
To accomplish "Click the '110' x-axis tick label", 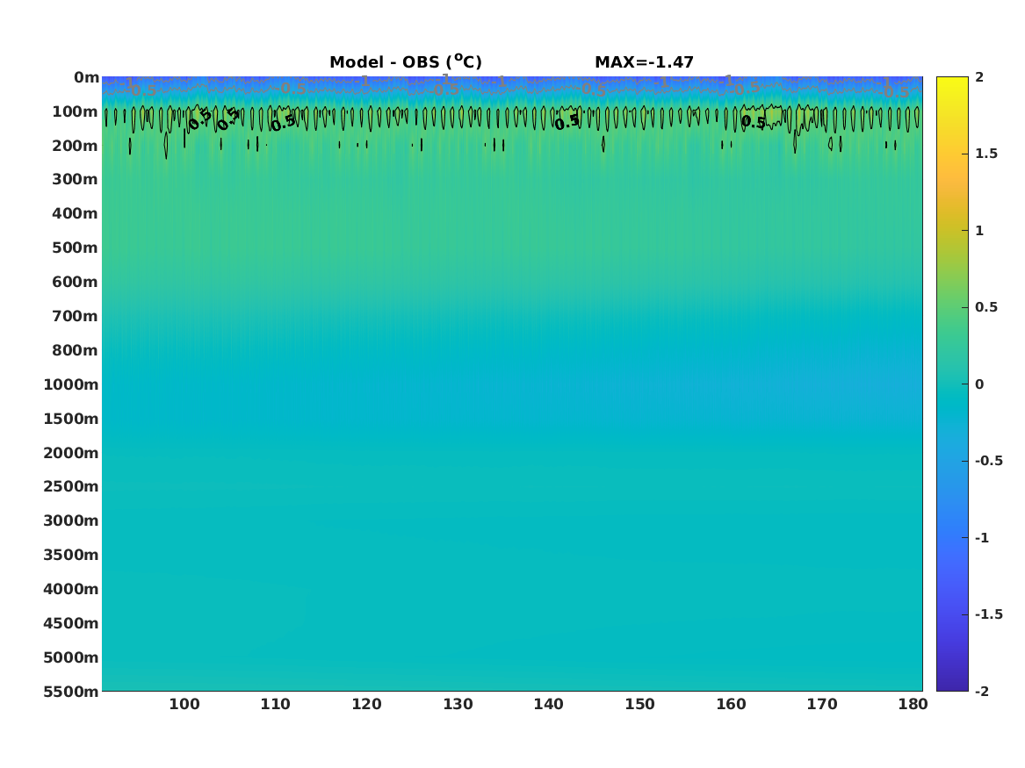I will pyautogui.click(x=275, y=705).
